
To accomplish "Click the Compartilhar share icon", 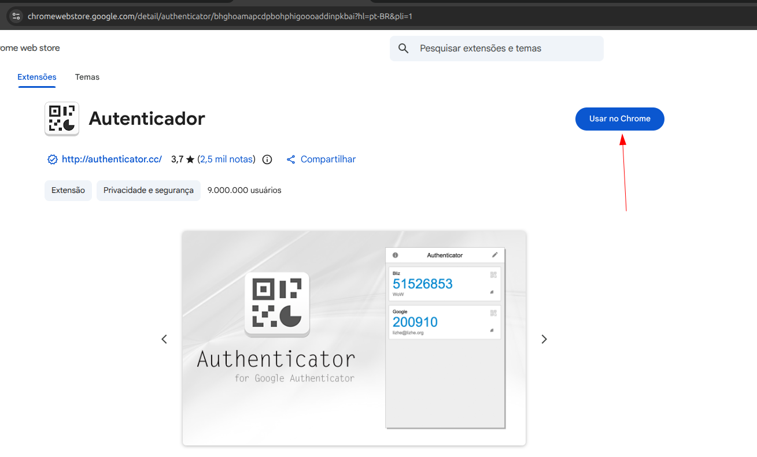I will (291, 159).
